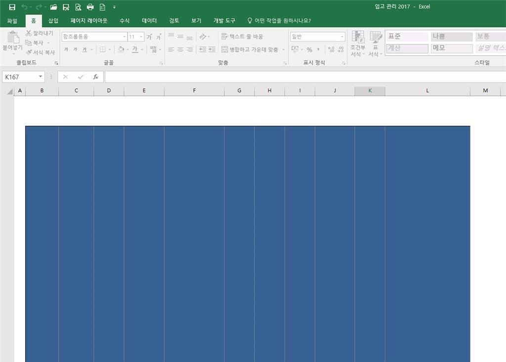Click the middle align icon
The width and height of the screenshot is (506, 362).
(180, 37)
